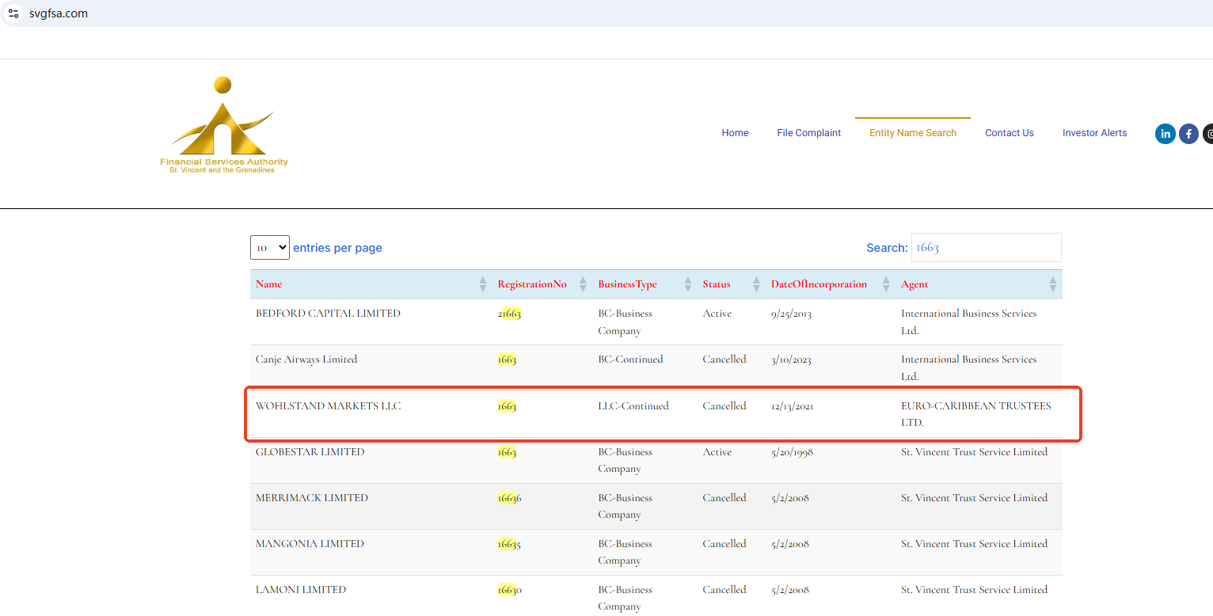This screenshot has height=616, width=1213.
Task: Sort by RegistrationNo column arrows
Action: click(x=584, y=284)
